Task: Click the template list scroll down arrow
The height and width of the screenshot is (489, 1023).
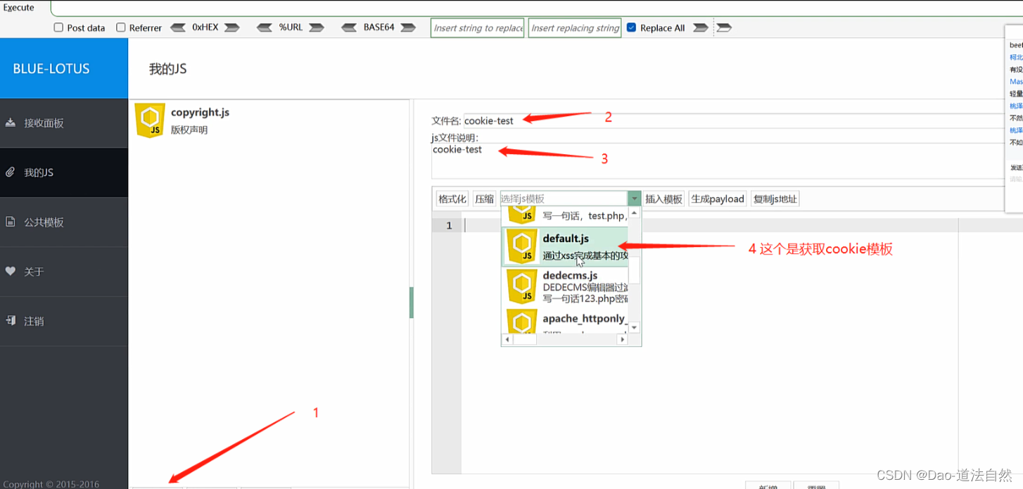Action: click(x=634, y=328)
